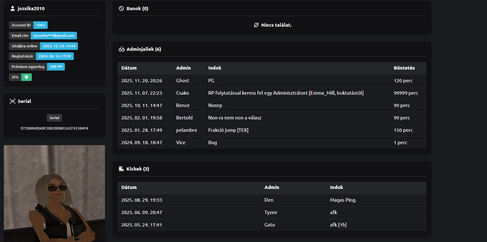
Task: Click the Indok header in Kickek table
Action: pyautogui.click(x=337, y=187)
